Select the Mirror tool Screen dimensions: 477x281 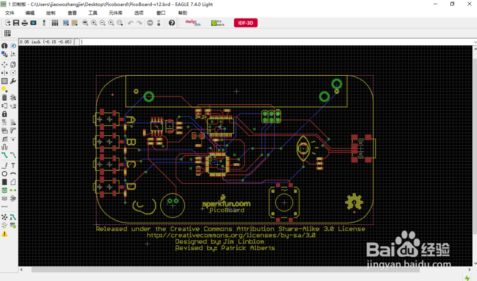[x=4, y=72]
